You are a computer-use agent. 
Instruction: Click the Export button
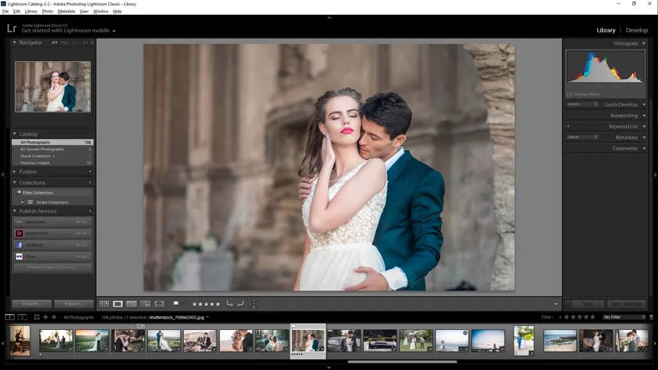[73, 303]
